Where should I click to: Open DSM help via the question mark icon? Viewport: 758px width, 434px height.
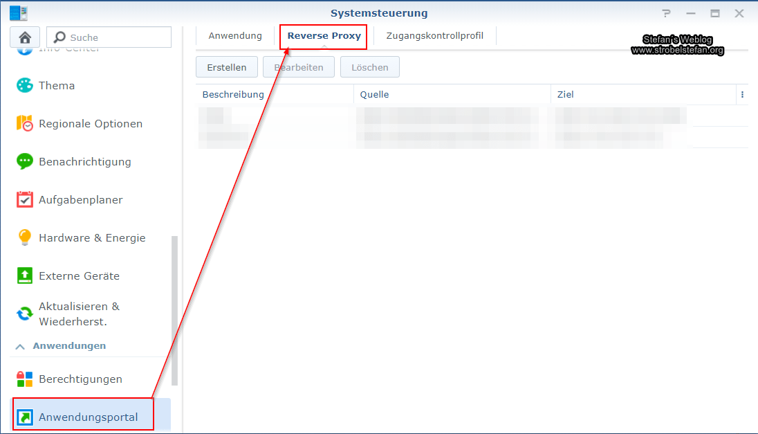(x=666, y=12)
